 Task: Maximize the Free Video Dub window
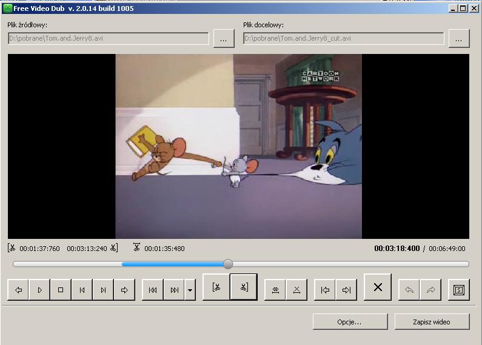463,8
